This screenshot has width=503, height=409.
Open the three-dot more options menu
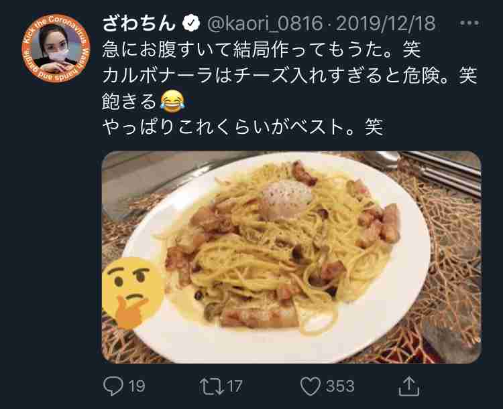point(469,23)
